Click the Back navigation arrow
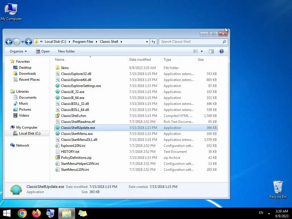292x219 pixels. [x=9, y=42]
